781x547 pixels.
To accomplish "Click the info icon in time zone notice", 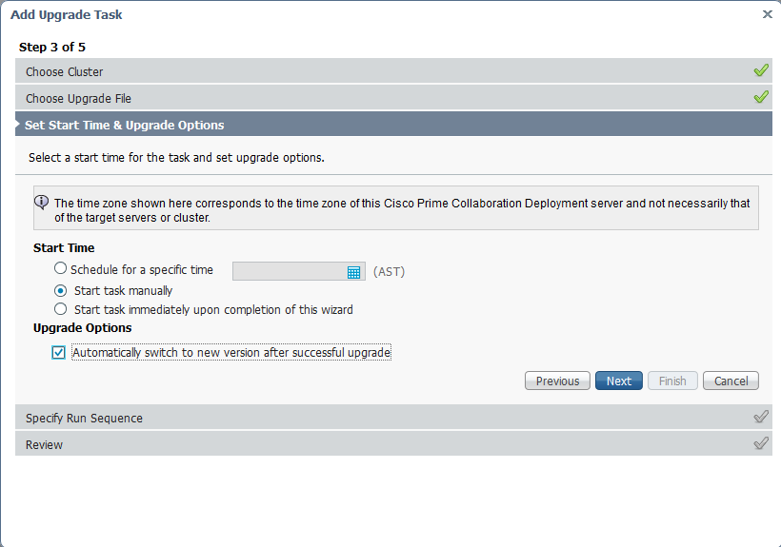I will pos(42,202).
